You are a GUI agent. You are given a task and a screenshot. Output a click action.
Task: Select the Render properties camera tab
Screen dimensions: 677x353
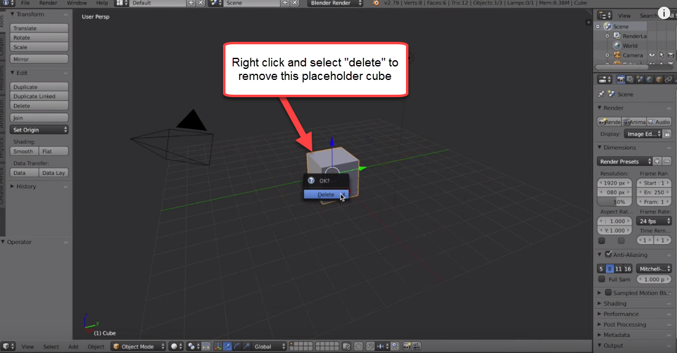(620, 80)
